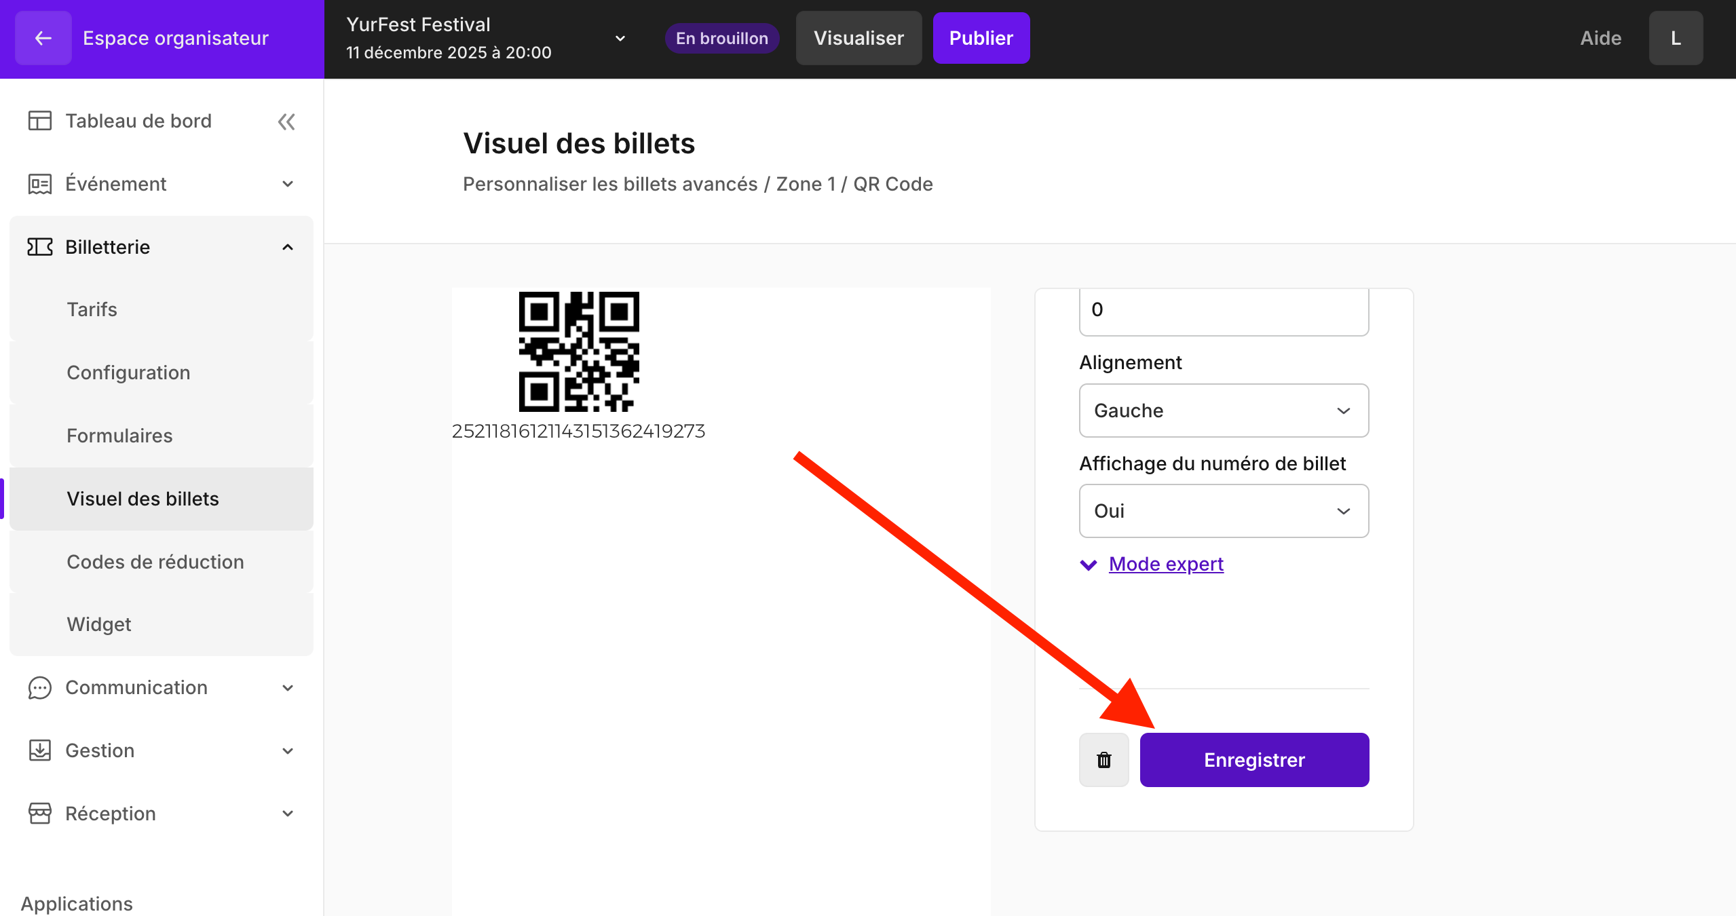Viewport: 1736px width, 916px height.
Task: Click the En brouillon status badge
Action: [721, 38]
